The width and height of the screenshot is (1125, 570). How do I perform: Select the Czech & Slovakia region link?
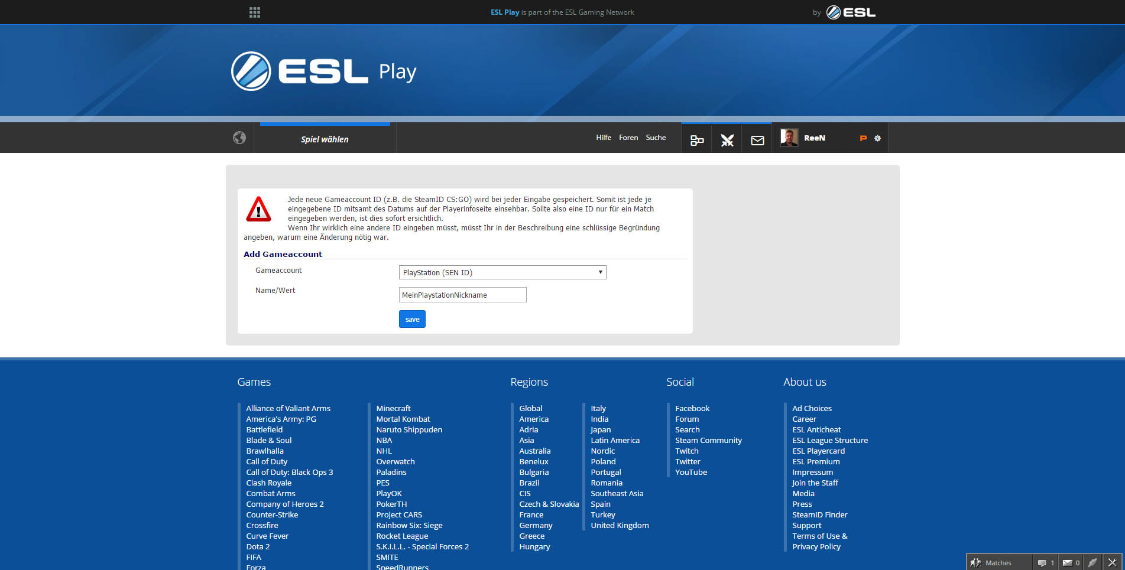549,504
